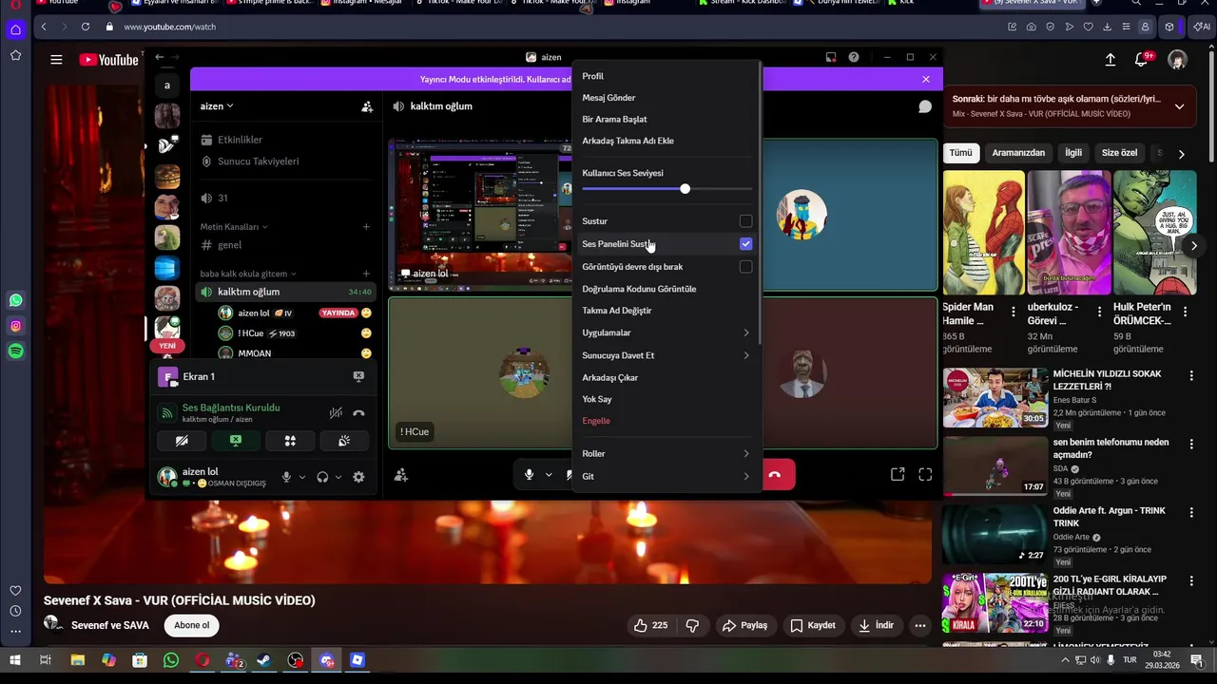Open voice channel chat bubble icon
Image resolution: width=1217 pixels, height=684 pixels.
click(x=925, y=106)
